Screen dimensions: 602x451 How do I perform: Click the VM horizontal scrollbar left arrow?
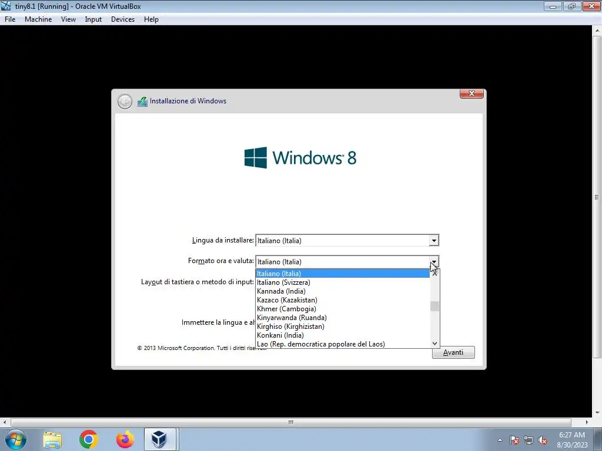pos(5,422)
